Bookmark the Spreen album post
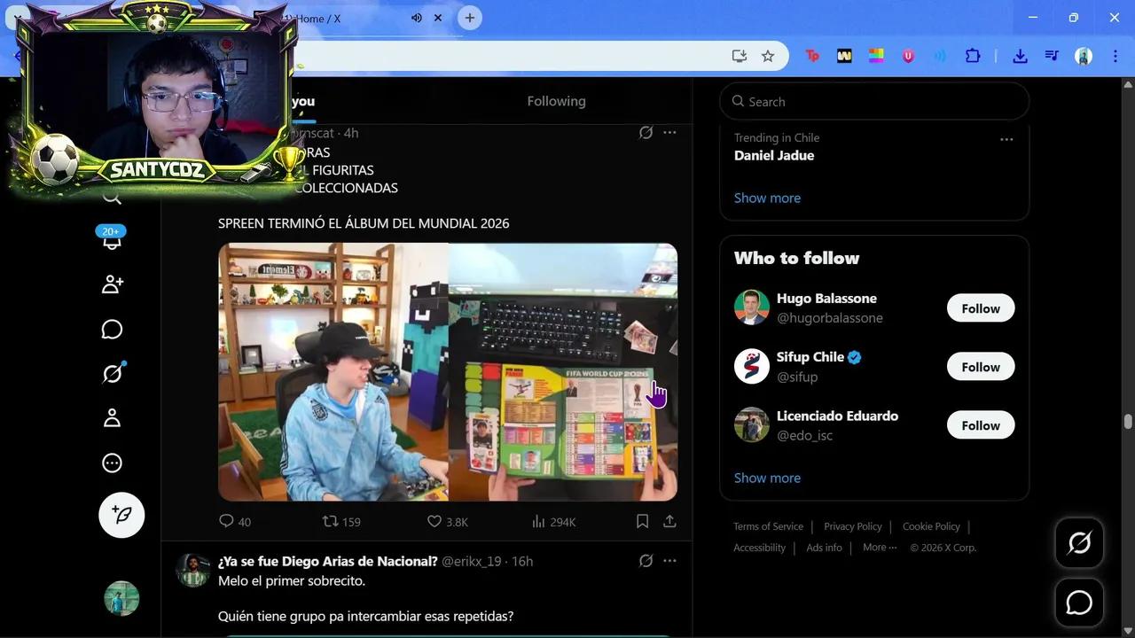This screenshot has height=638, width=1135. [643, 522]
